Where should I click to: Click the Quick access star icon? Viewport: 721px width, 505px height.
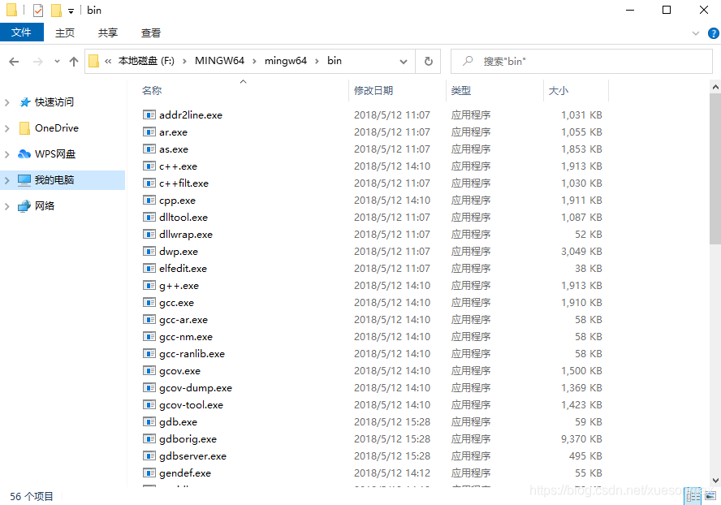25,102
